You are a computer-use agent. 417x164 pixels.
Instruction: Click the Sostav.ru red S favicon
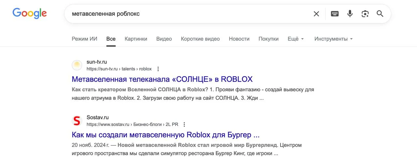77,121
